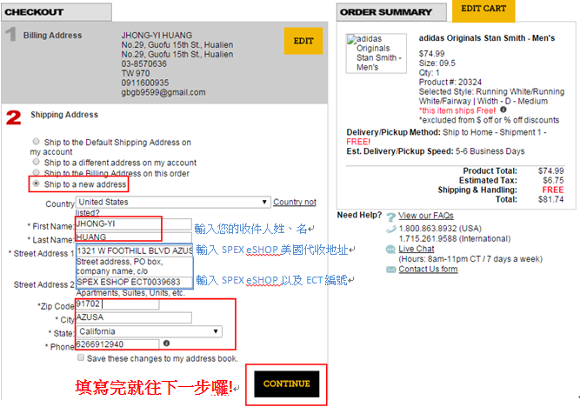The width and height of the screenshot is (580, 407).
Task: Select Ship to a new address radio
Action: click(36, 183)
